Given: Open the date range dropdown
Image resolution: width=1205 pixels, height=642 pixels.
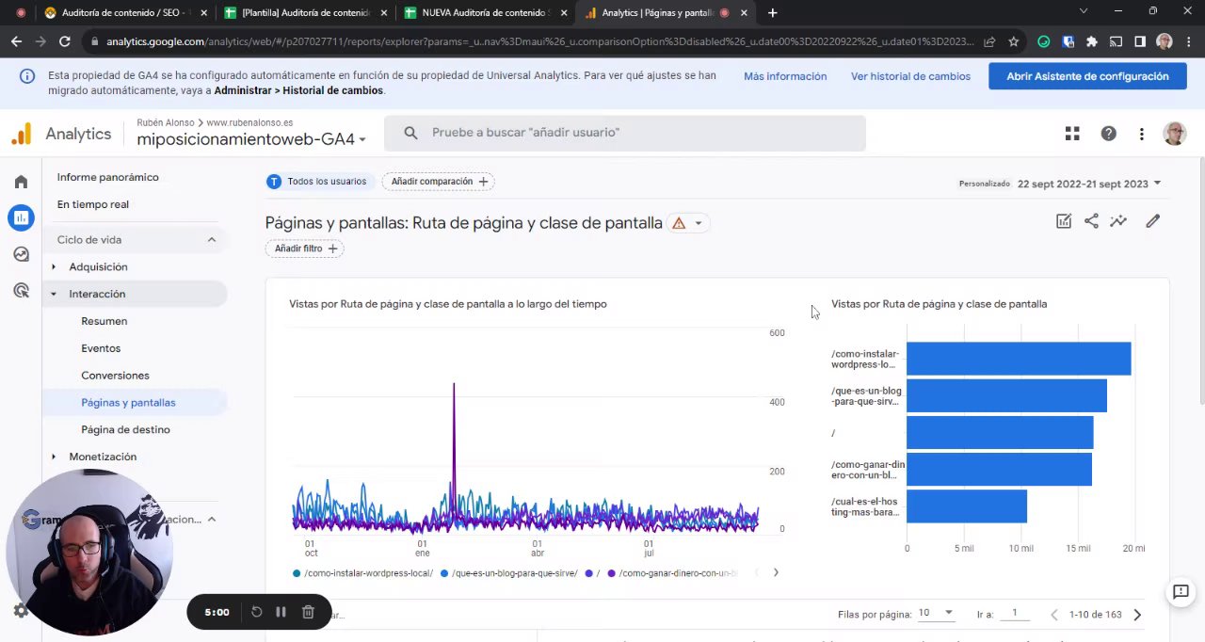Looking at the screenshot, I should click(1089, 184).
